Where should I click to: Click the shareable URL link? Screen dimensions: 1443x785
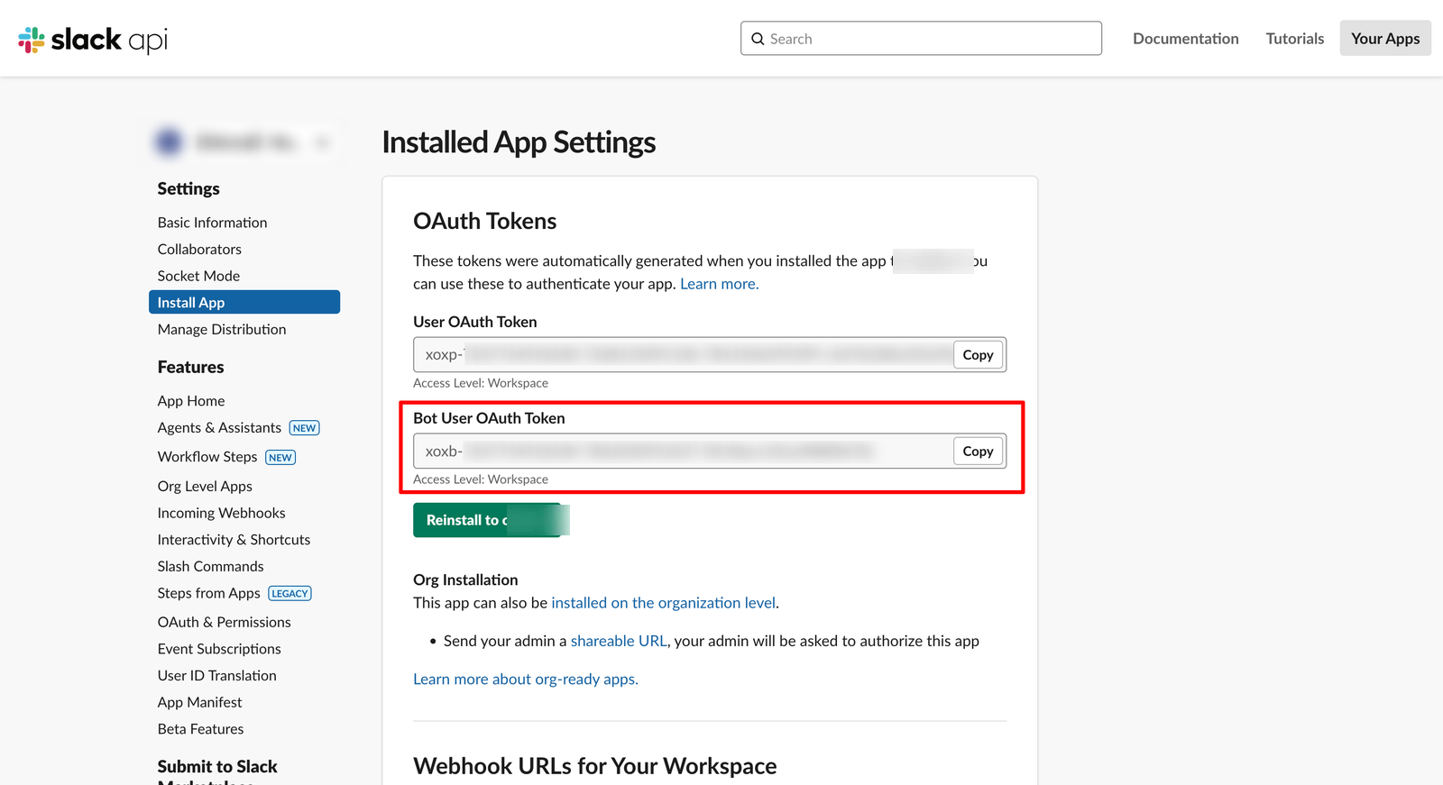(619, 641)
